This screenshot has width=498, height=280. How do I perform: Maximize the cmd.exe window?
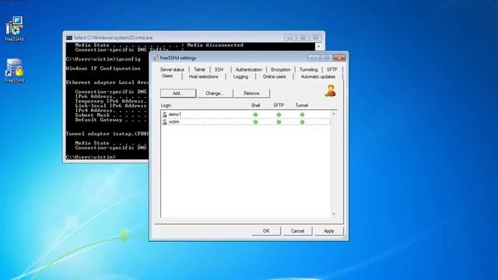click(x=303, y=38)
